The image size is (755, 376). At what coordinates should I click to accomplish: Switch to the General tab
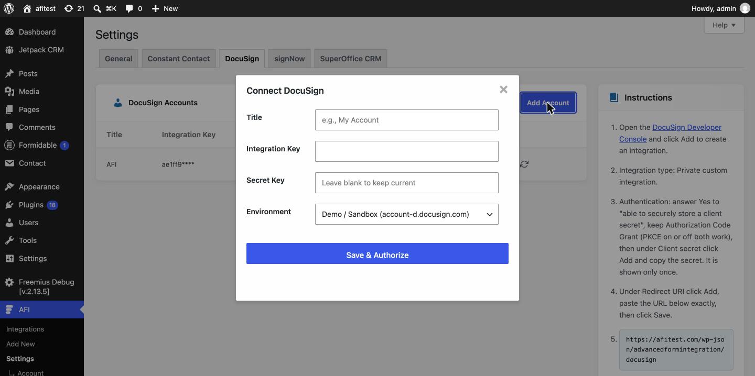pos(118,59)
